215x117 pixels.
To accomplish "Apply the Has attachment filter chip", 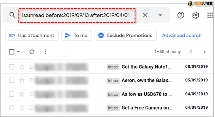I will (32, 35).
